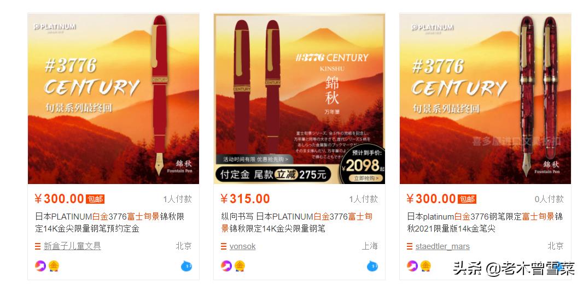Open the staedtler_mars shop link

442,246
